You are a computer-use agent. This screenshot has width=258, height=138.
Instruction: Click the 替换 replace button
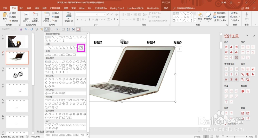(235, 17)
